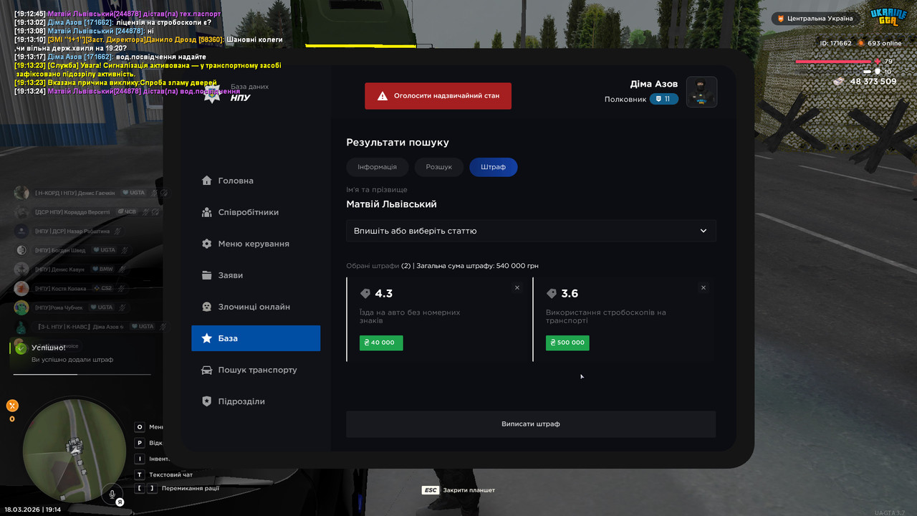
Task: Switch to the Інформація tab
Action: click(377, 167)
